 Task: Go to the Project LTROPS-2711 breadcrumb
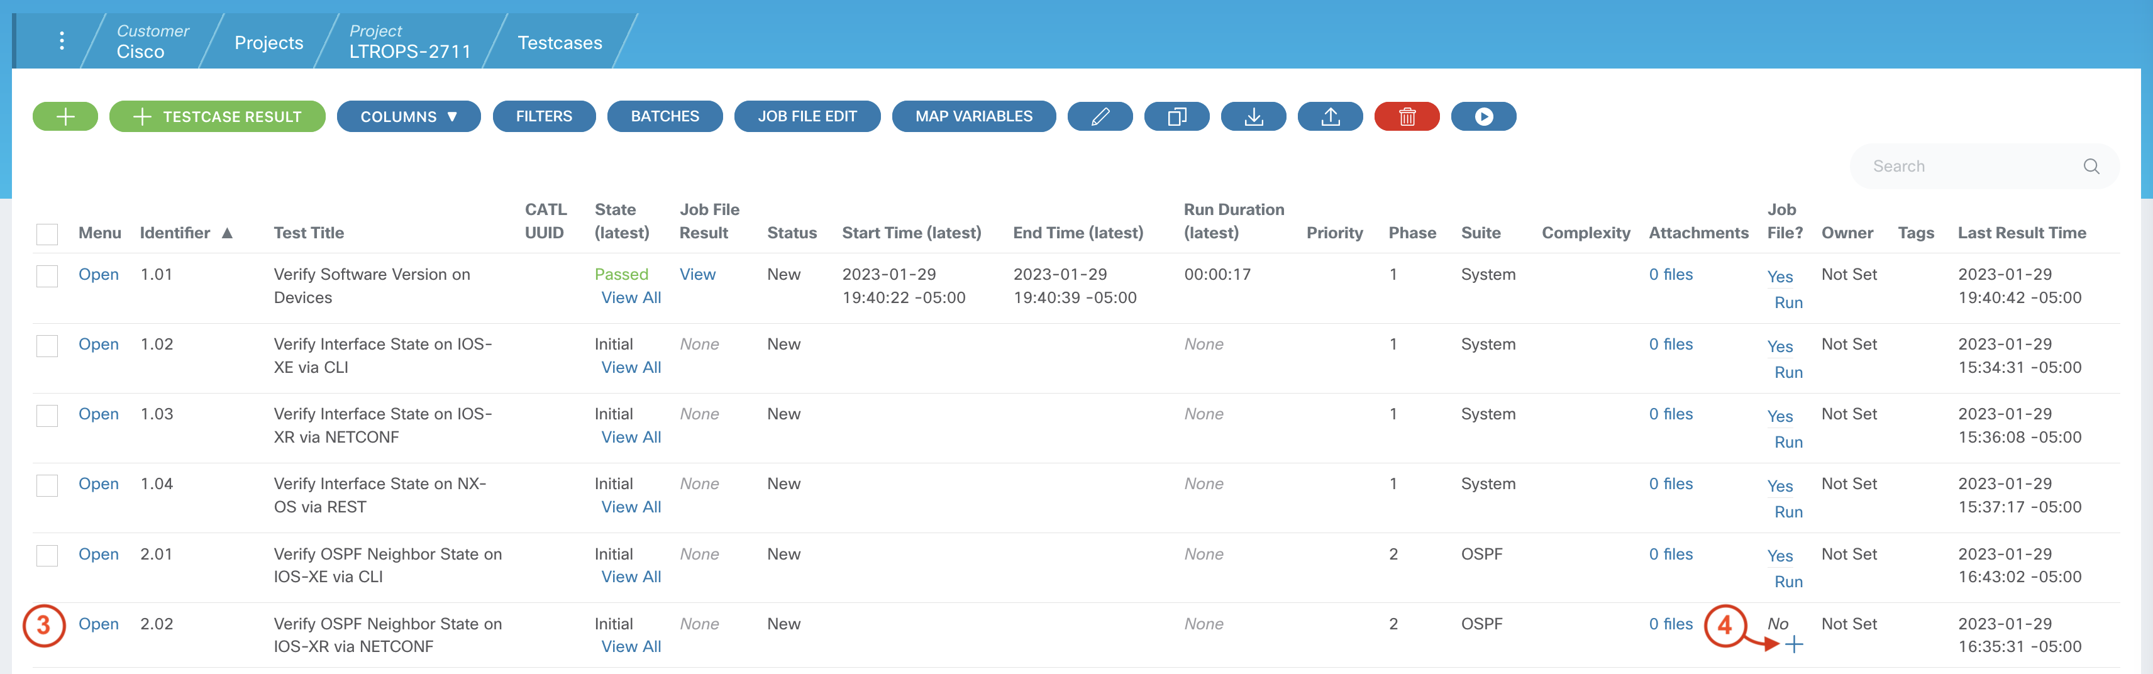tap(409, 41)
